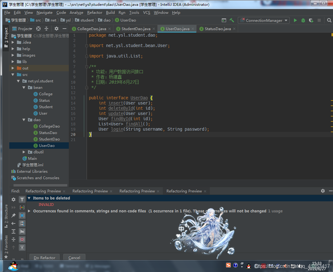This screenshot has height=272, width=333.
Task: Click Do Refactor button
Action: [x=45, y=258]
